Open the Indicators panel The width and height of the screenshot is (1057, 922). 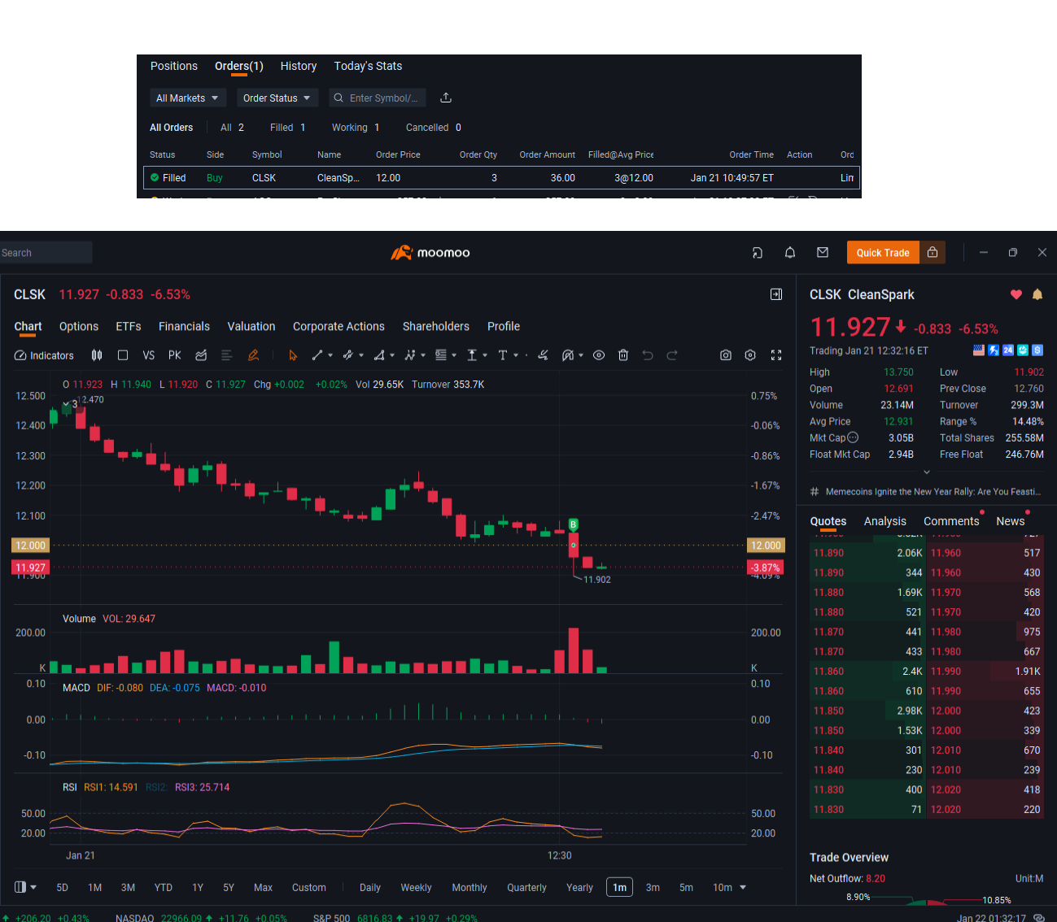44,355
